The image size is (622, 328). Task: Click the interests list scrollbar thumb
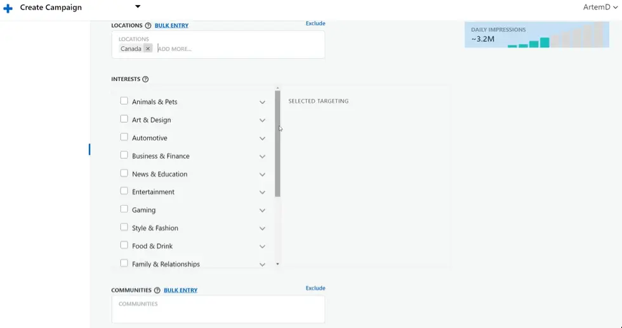[x=277, y=143]
